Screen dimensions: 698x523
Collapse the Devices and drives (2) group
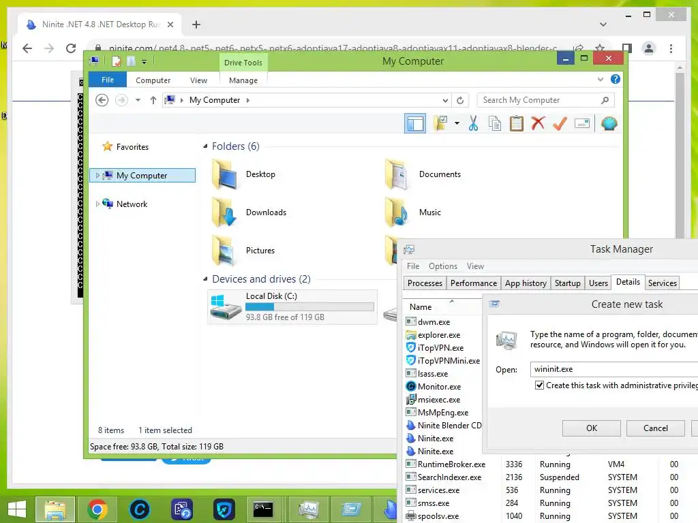(205, 279)
